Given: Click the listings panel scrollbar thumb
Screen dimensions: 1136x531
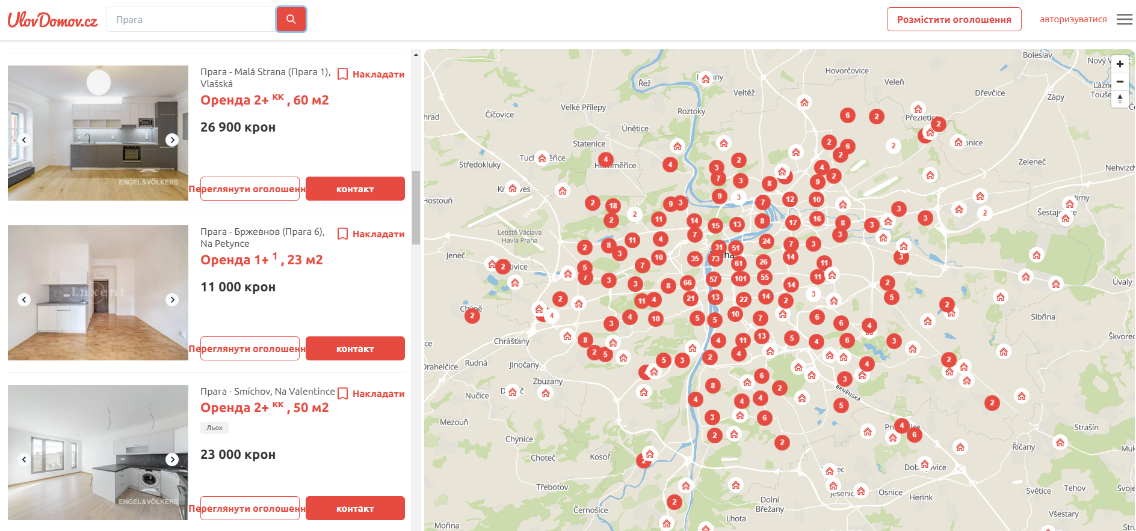Looking at the screenshot, I should (416, 208).
